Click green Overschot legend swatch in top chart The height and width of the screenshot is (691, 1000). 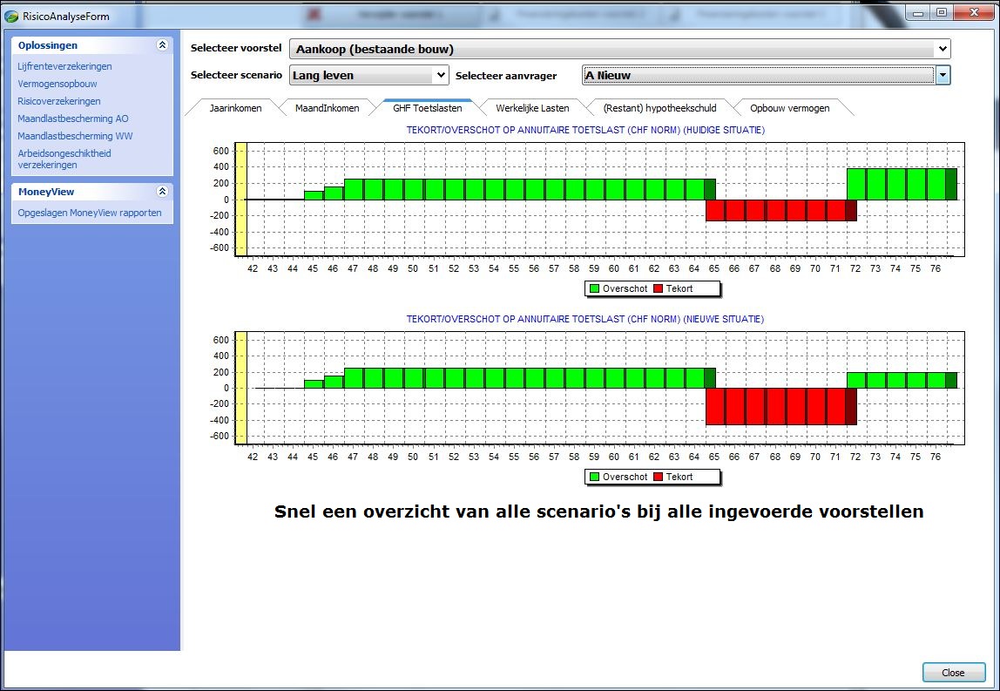(594, 288)
